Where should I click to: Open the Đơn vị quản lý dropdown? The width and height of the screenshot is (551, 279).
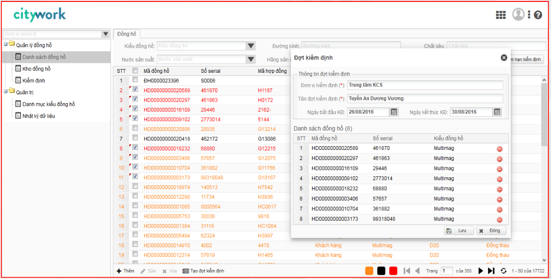click(x=106, y=34)
